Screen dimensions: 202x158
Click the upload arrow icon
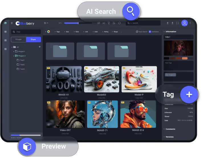[x=168, y=23]
